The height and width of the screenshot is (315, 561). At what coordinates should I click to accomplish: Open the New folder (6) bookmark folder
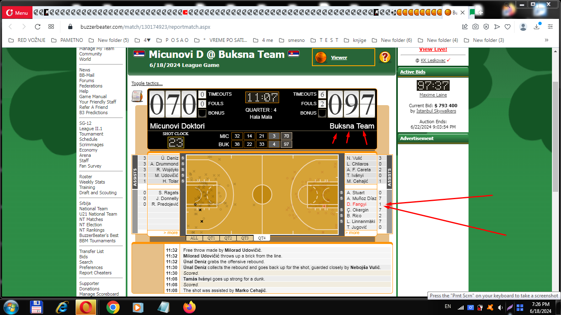coord(392,40)
